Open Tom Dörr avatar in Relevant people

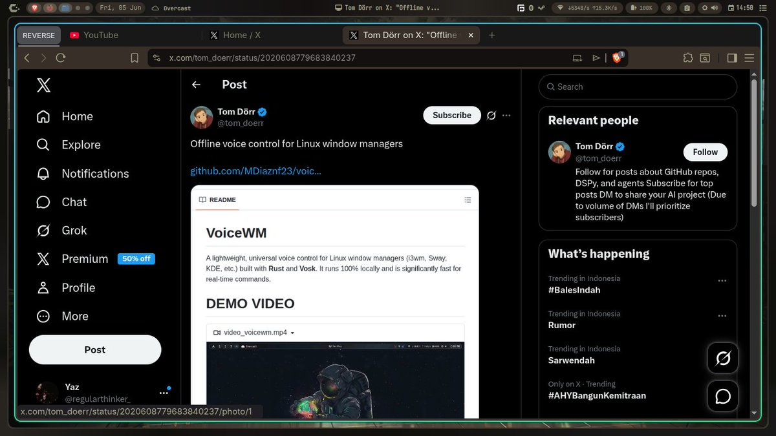tap(560, 152)
